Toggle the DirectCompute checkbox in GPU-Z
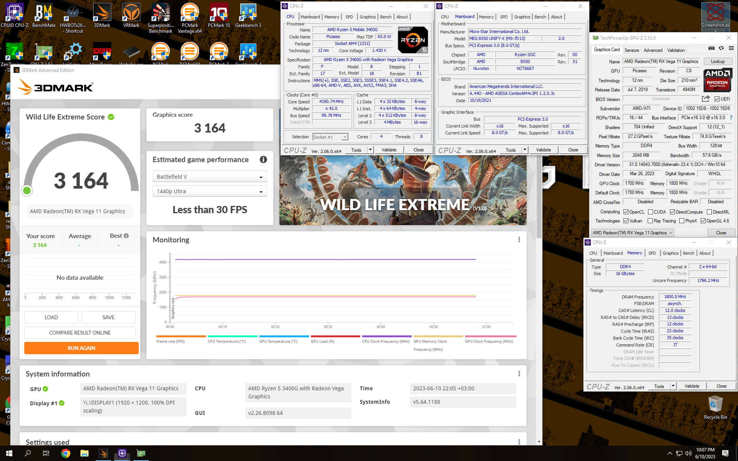The width and height of the screenshot is (738, 461). coord(672,212)
